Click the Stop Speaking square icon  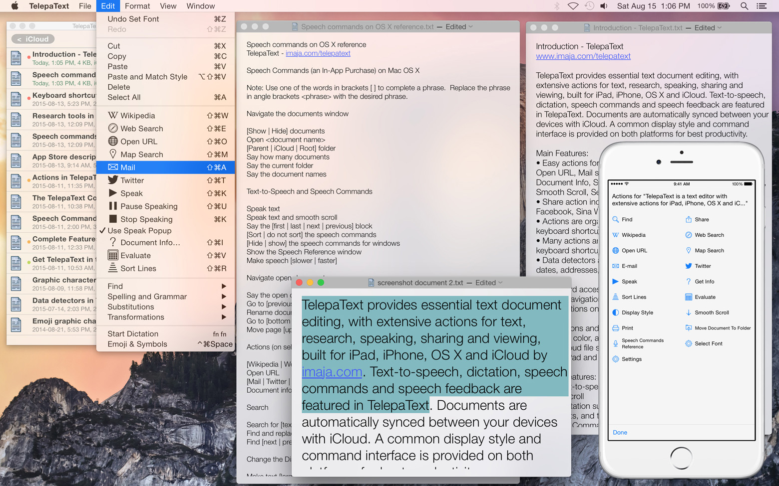pyautogui.click(x=113, y=219)
